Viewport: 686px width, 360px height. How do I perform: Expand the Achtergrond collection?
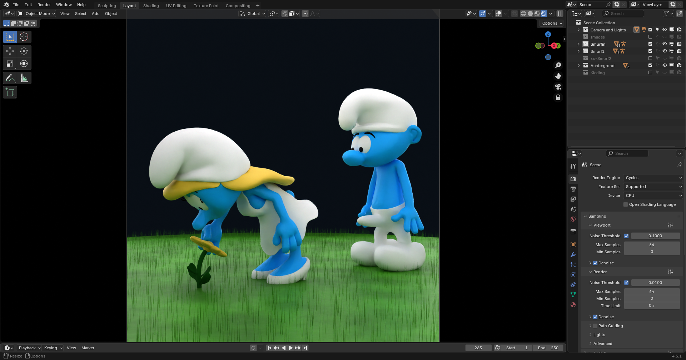[x=578, y=66]
